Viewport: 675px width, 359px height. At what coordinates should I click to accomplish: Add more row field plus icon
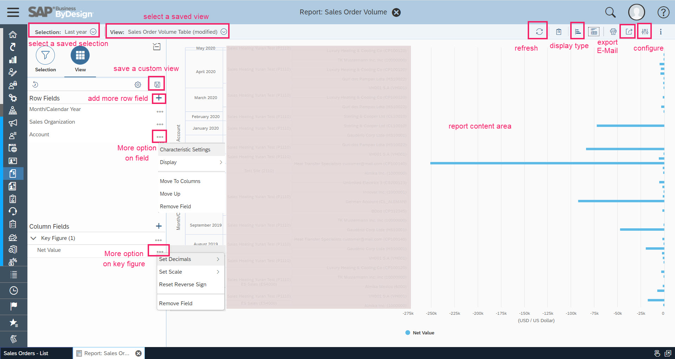point(159,98)
